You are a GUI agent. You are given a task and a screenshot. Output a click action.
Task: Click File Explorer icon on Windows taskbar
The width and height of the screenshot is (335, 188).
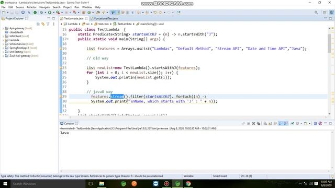click(102, 183)
